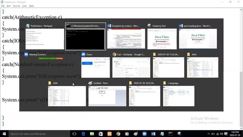Open Cart - GoDaddy Chrome window thumbnail

click(x=131, y=67)
